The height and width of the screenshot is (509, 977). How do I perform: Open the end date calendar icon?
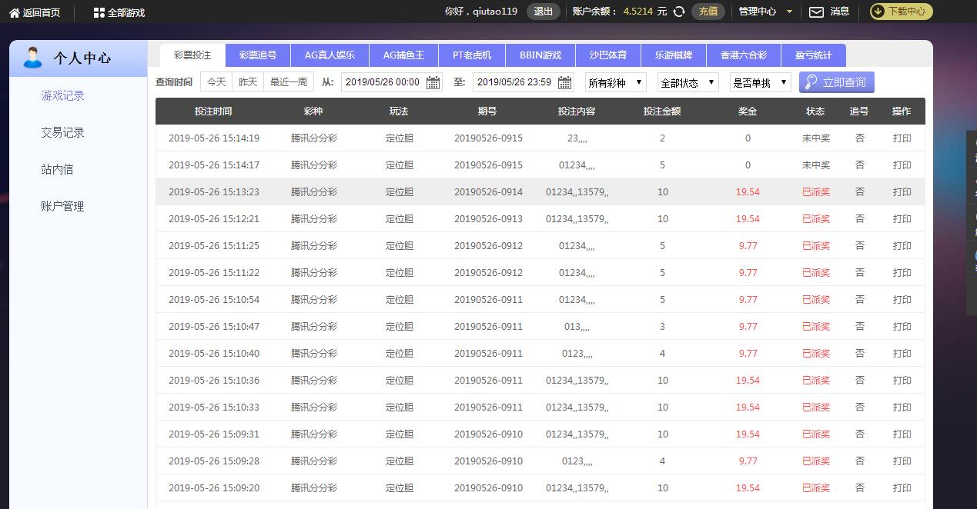564,82
